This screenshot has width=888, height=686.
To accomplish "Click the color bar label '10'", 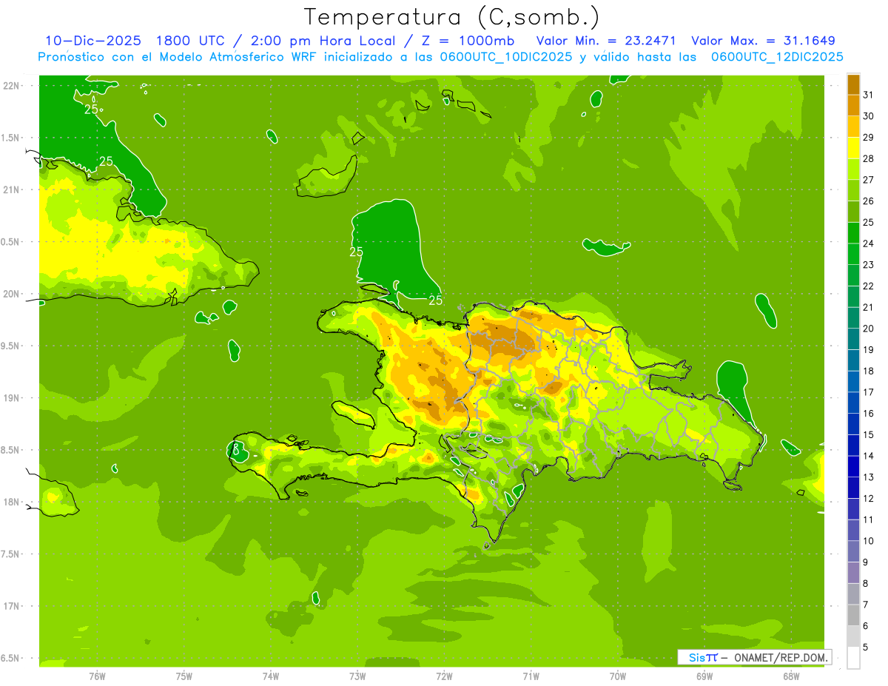I will pyautogui.click(x=869, y=541).
